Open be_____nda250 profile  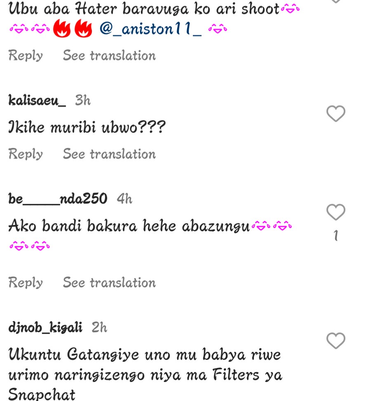tap(58, 199)
